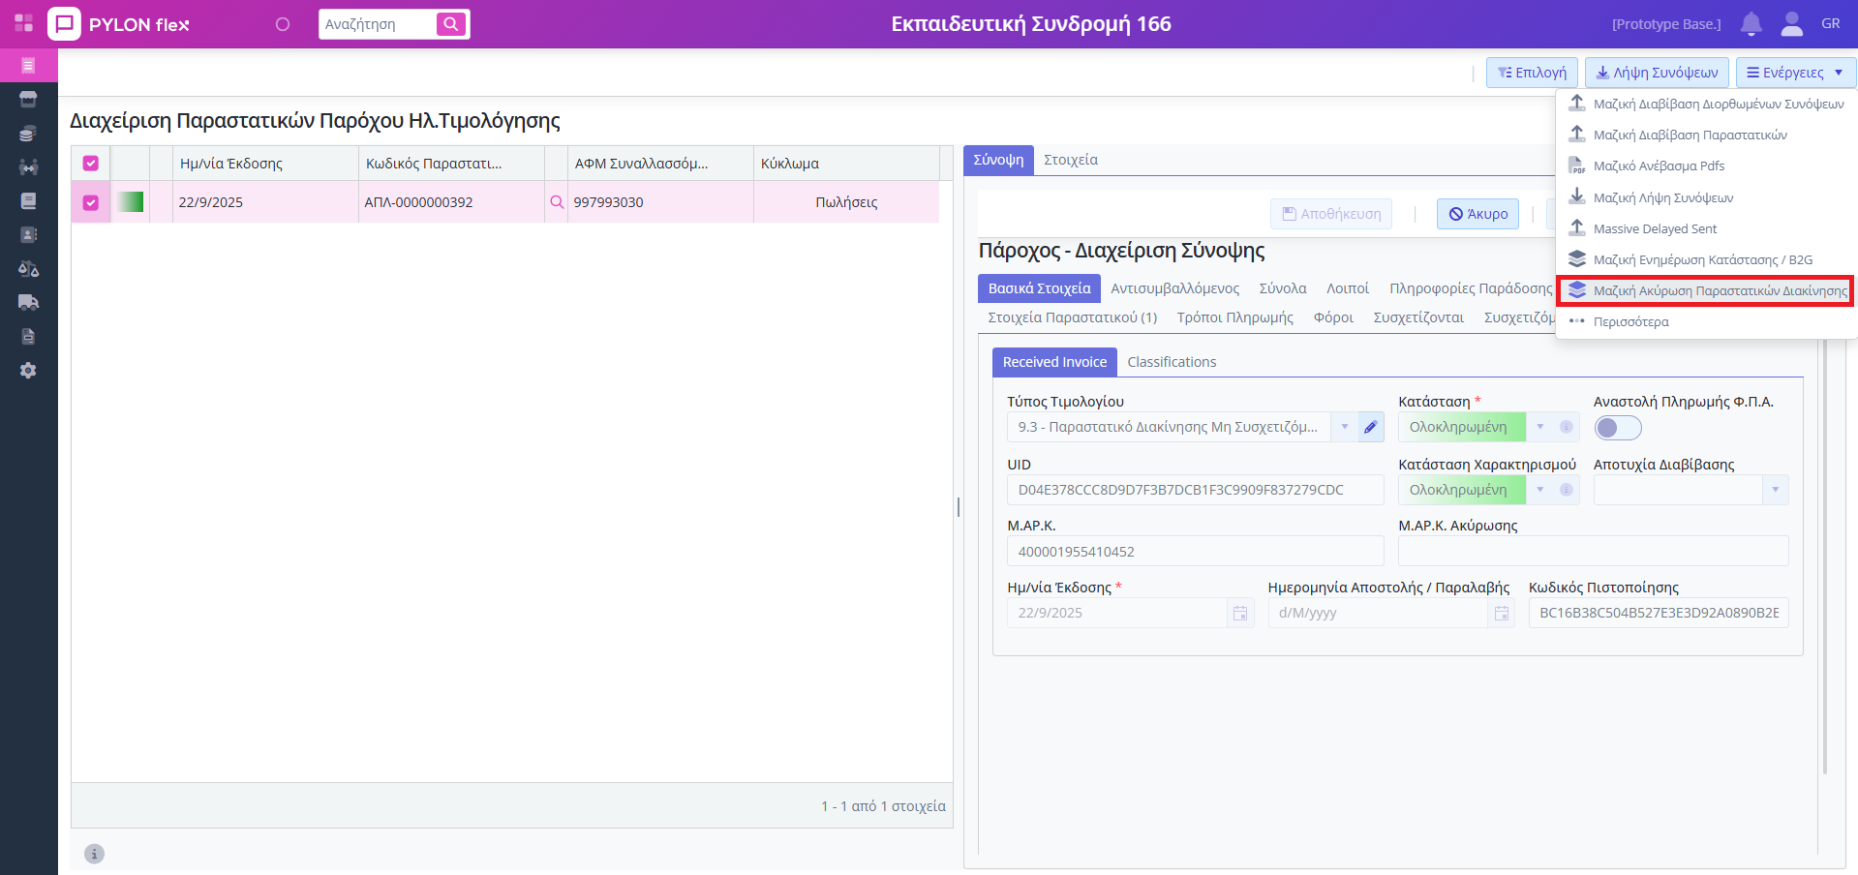Viewport: 1858px width, 875px height.
Task: Uncheck the row checkbox for 22/9/2025
Action: [x=91, y=202]
